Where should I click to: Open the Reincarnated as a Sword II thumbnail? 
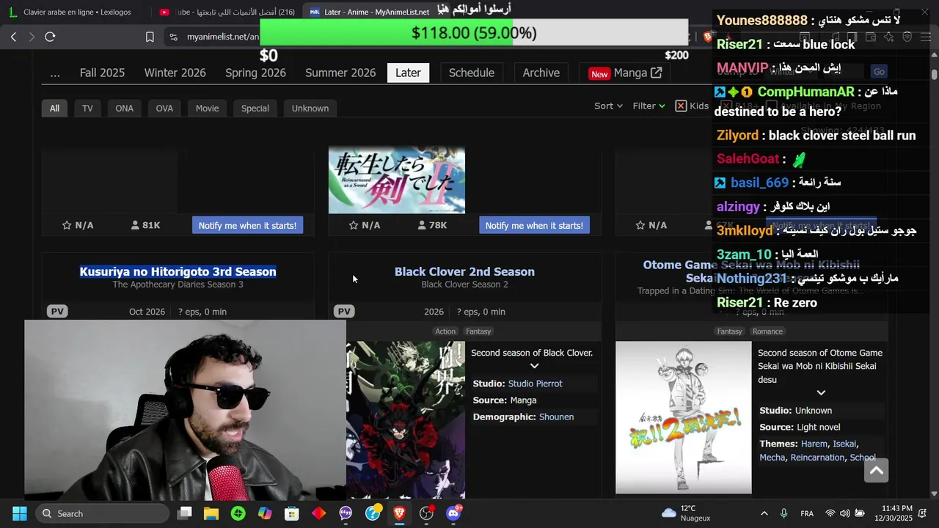pos(397,180)
